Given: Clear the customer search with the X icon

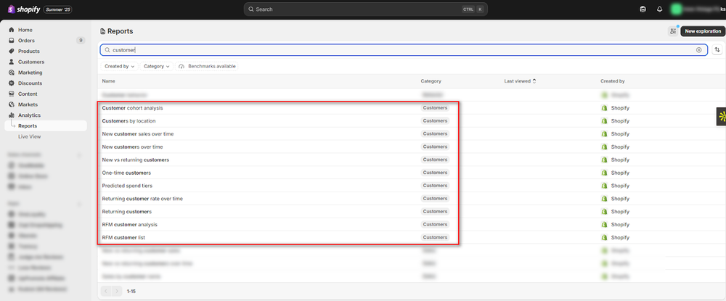Looking at the screenshot, I should pyautogui.click(x=698, y=50).
